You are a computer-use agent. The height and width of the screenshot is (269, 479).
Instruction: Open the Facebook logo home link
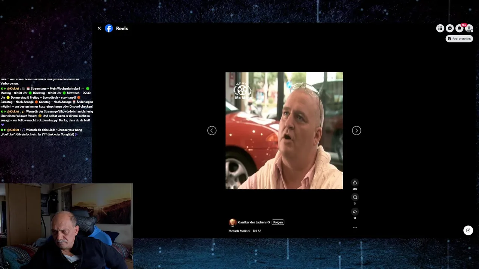click(109, 28)
